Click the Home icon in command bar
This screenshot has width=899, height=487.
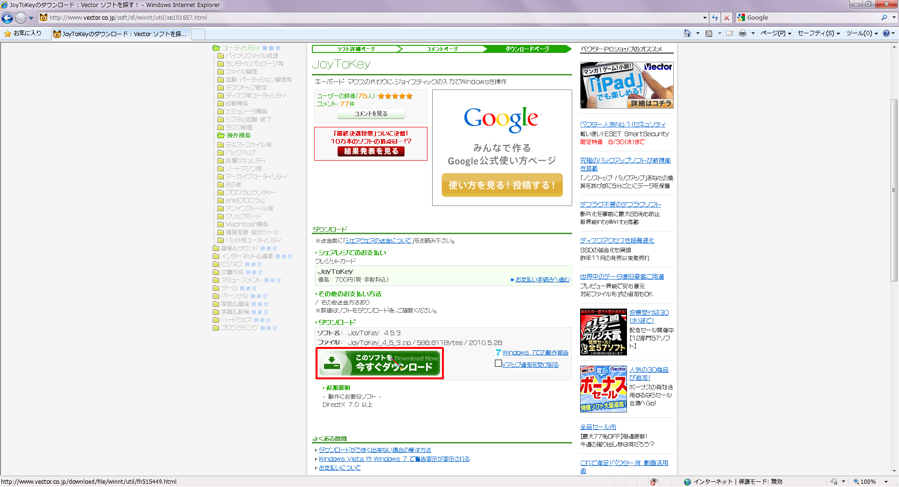tap(687, 33)
